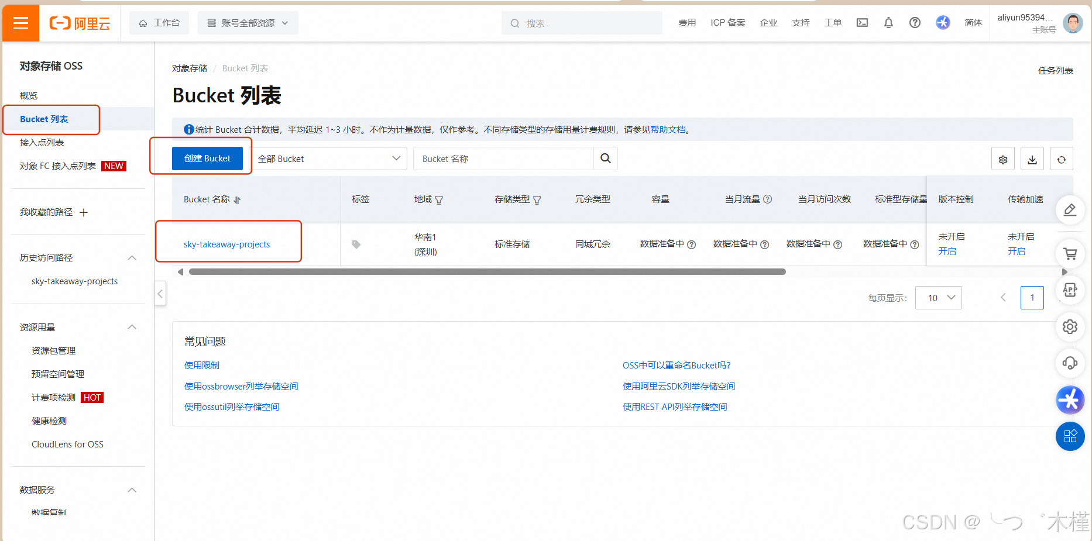1092x541 pixels.
Task: Open OSS中可以重命名Bucket吗? FAQ link
Action: click(x=677, y=365)
